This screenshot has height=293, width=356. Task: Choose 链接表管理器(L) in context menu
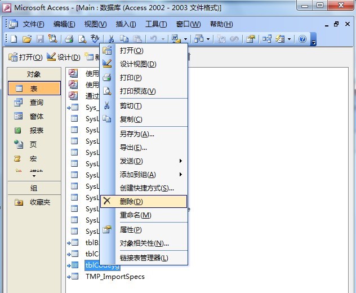click(x=144, y=258)
